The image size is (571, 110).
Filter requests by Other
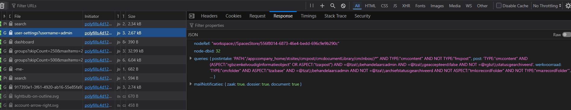[x=482, y=6]
